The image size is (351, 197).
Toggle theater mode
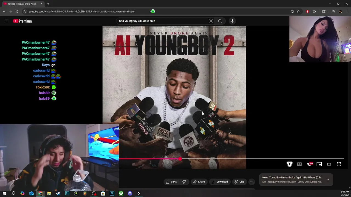click(329, 164)
